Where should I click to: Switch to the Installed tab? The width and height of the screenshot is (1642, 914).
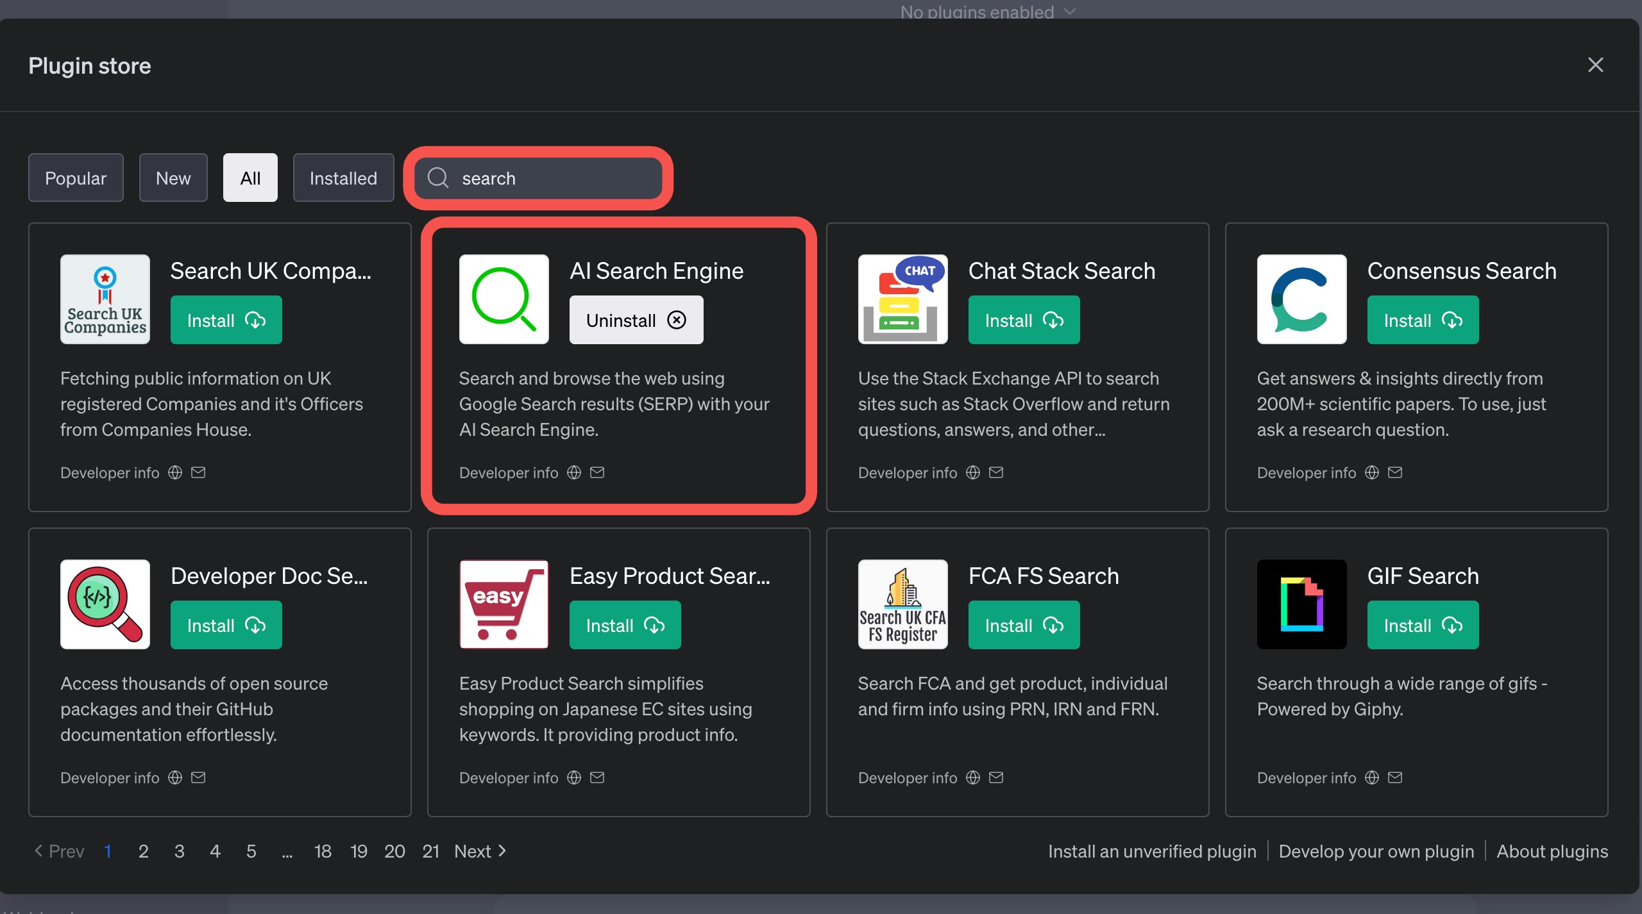(343, 178)
